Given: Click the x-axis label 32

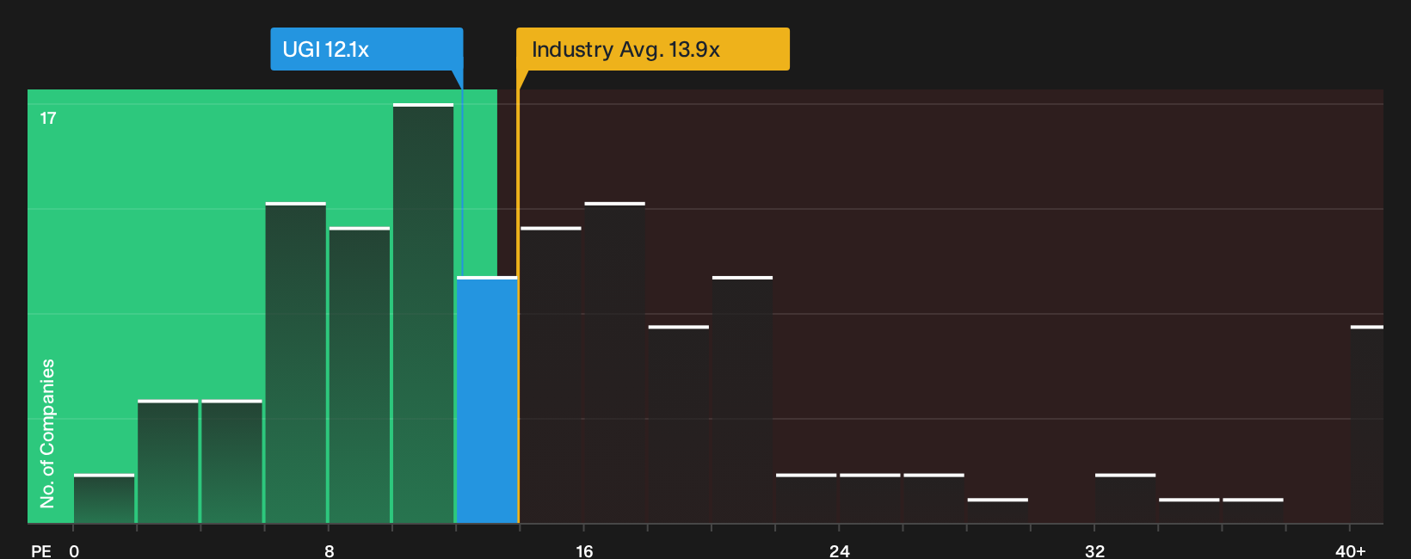Looking at the screenshot, I should click(x=1094, y=550).
